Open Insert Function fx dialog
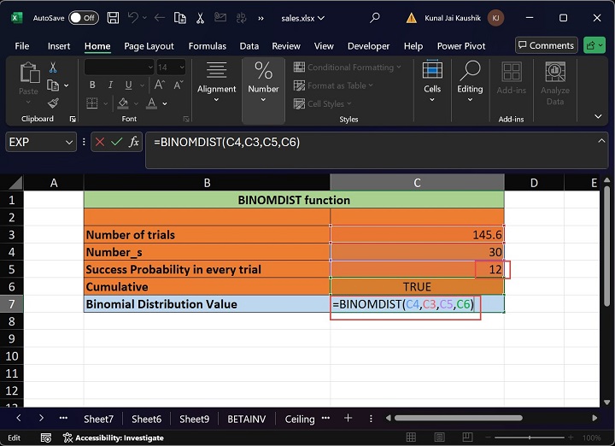 [x=134, y=143]
